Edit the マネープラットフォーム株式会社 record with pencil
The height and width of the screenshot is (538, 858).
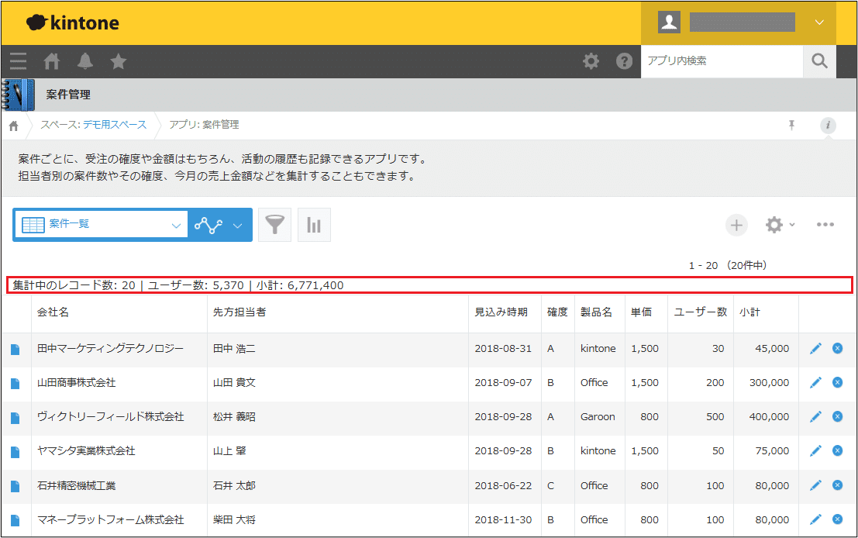[815, 519]
